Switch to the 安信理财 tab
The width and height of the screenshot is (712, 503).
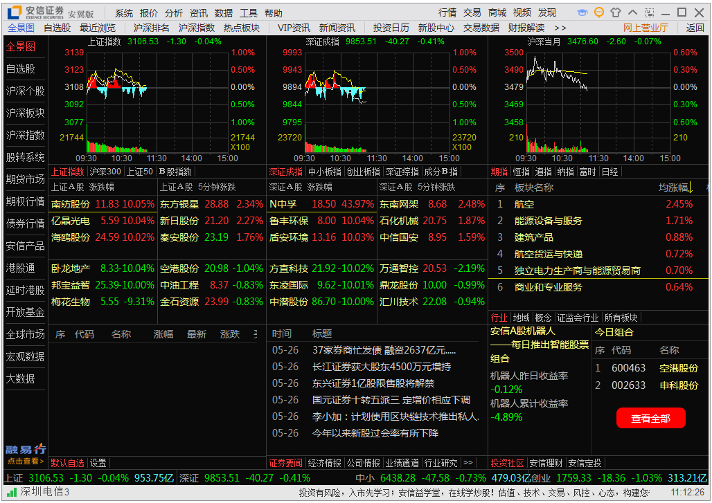tap(546, 463)
